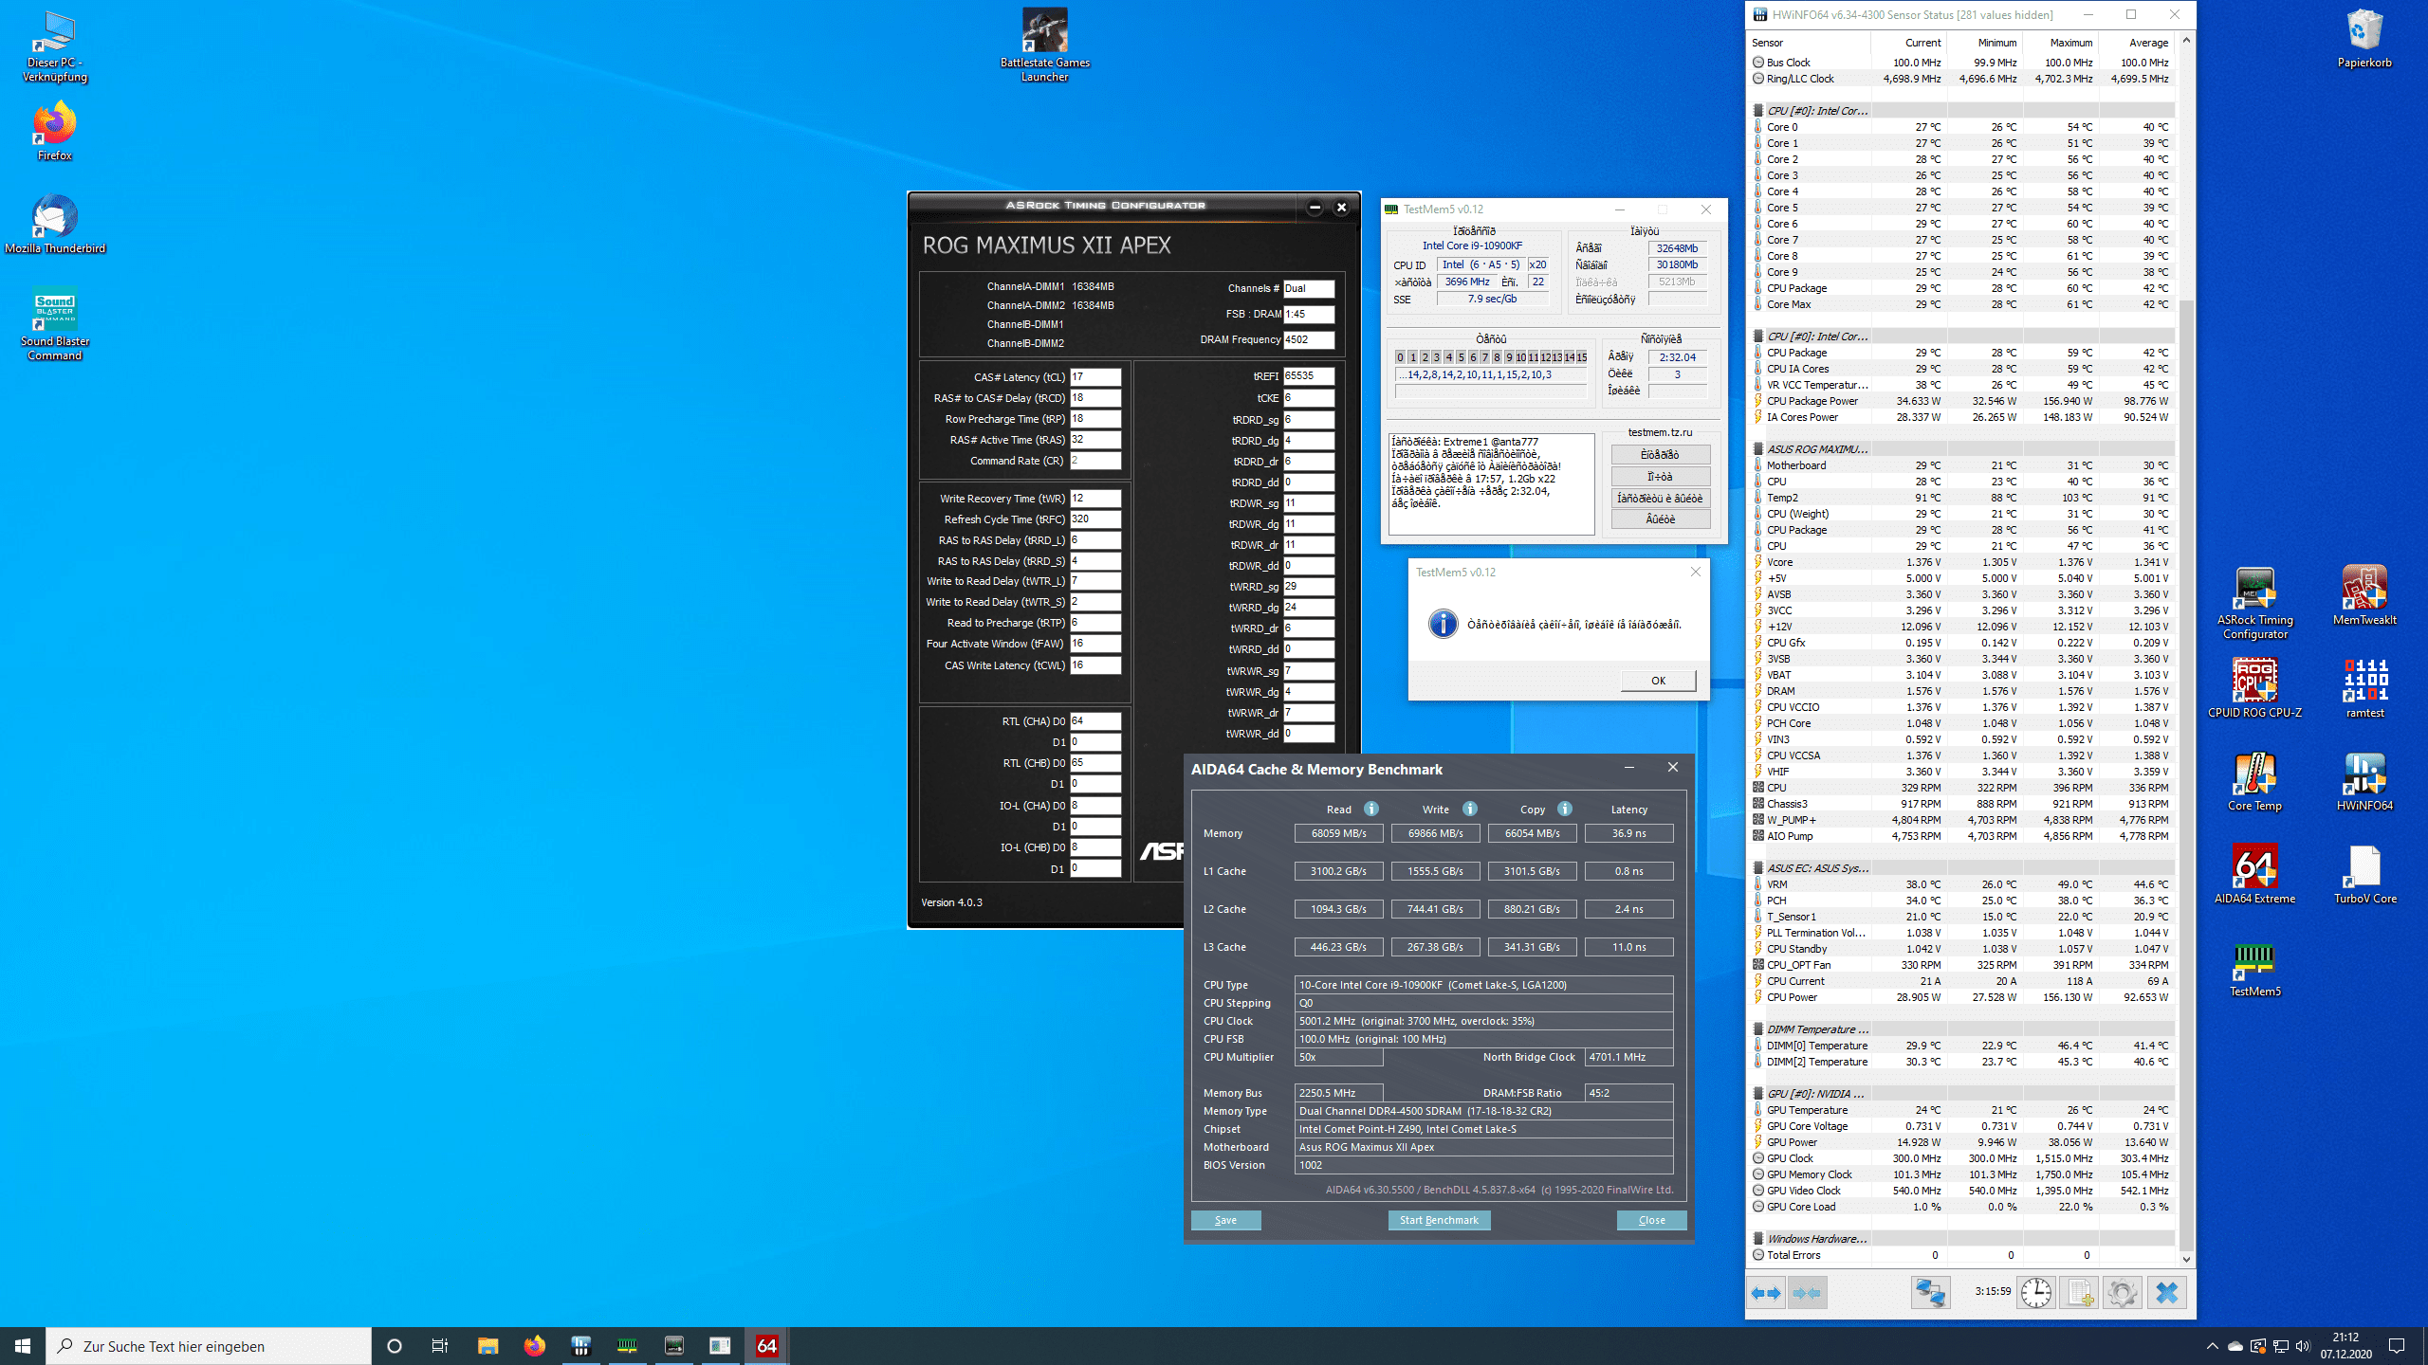This screenshot has width=2428, height=1365.
Task: Click the Write info icon in AIDA64
Action: tap(1470, 809)
